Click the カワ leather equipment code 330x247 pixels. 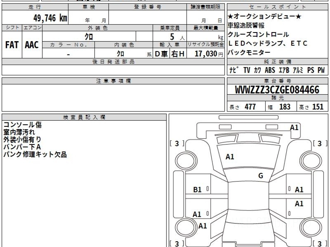click(258, 70)
